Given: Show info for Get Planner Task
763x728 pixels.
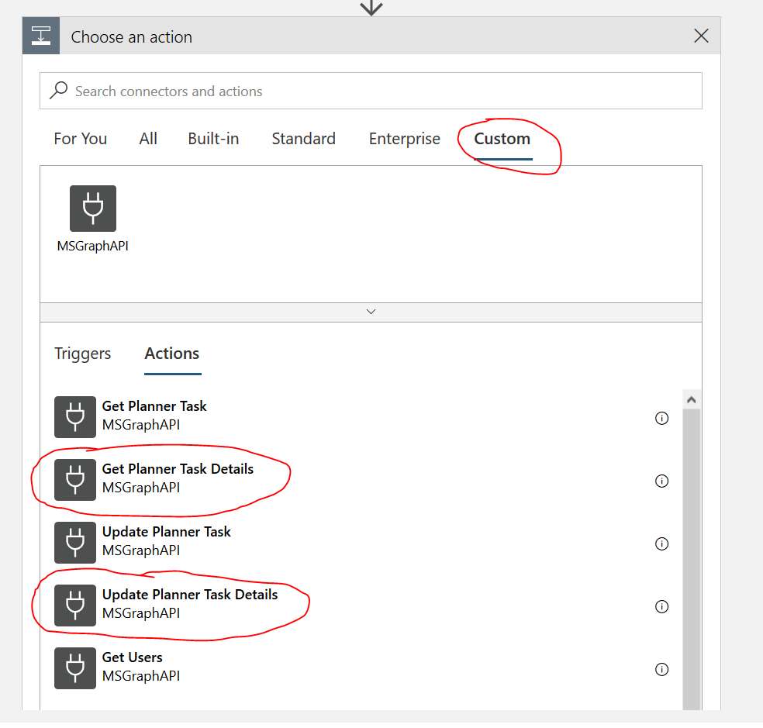Looking at the screenshot, I should [x=661, y=419].
